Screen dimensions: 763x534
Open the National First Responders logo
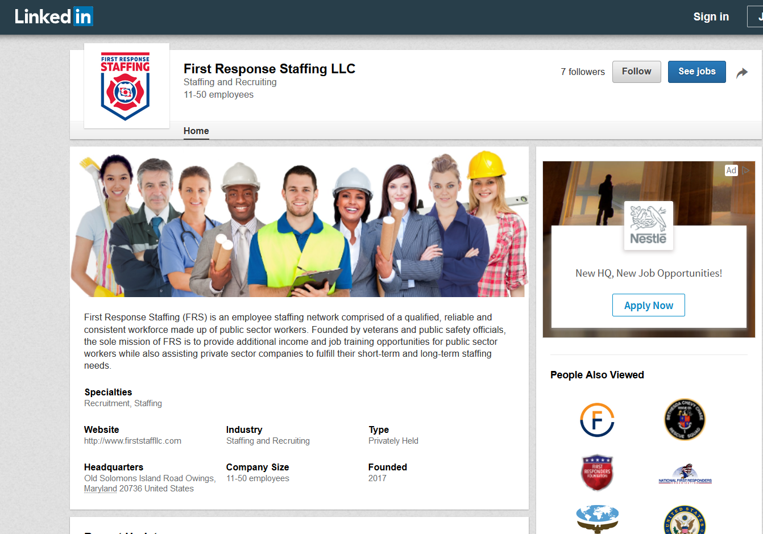[x=685, y=474]
